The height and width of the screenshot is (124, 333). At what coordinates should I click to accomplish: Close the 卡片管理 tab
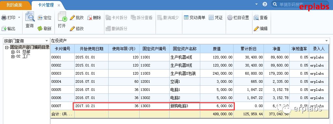tap(59, 5)
